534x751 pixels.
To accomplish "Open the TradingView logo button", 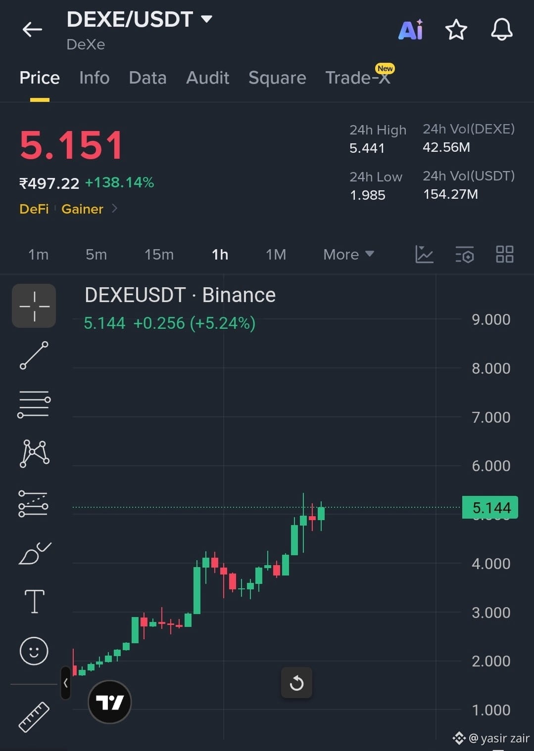I will 110,702.
